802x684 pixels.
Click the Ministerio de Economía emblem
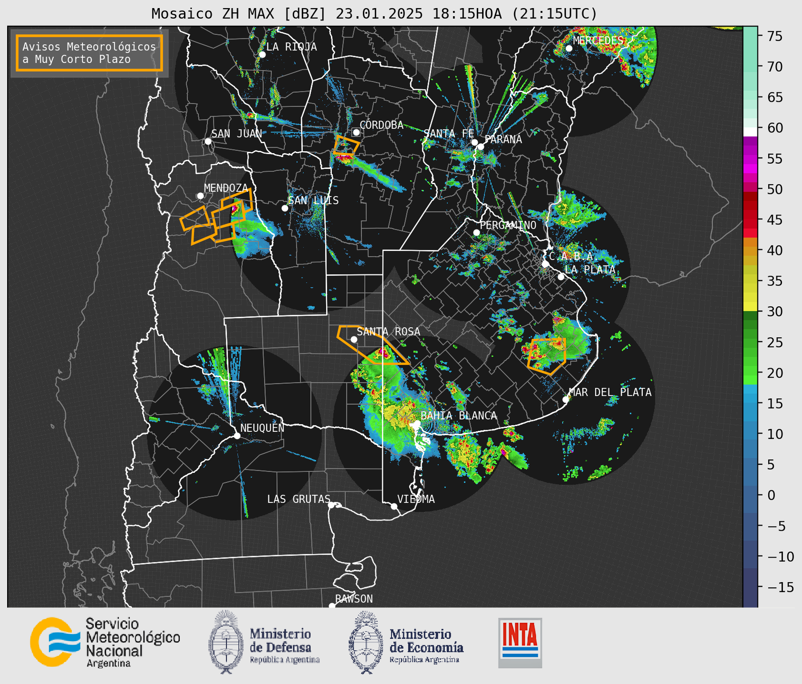[366, 642]
